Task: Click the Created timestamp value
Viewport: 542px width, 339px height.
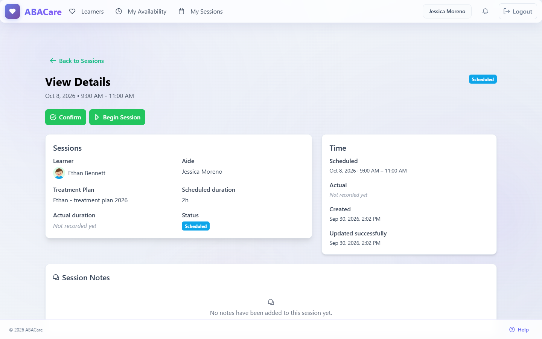Action: pyautogui.click(x=355, y=219)
